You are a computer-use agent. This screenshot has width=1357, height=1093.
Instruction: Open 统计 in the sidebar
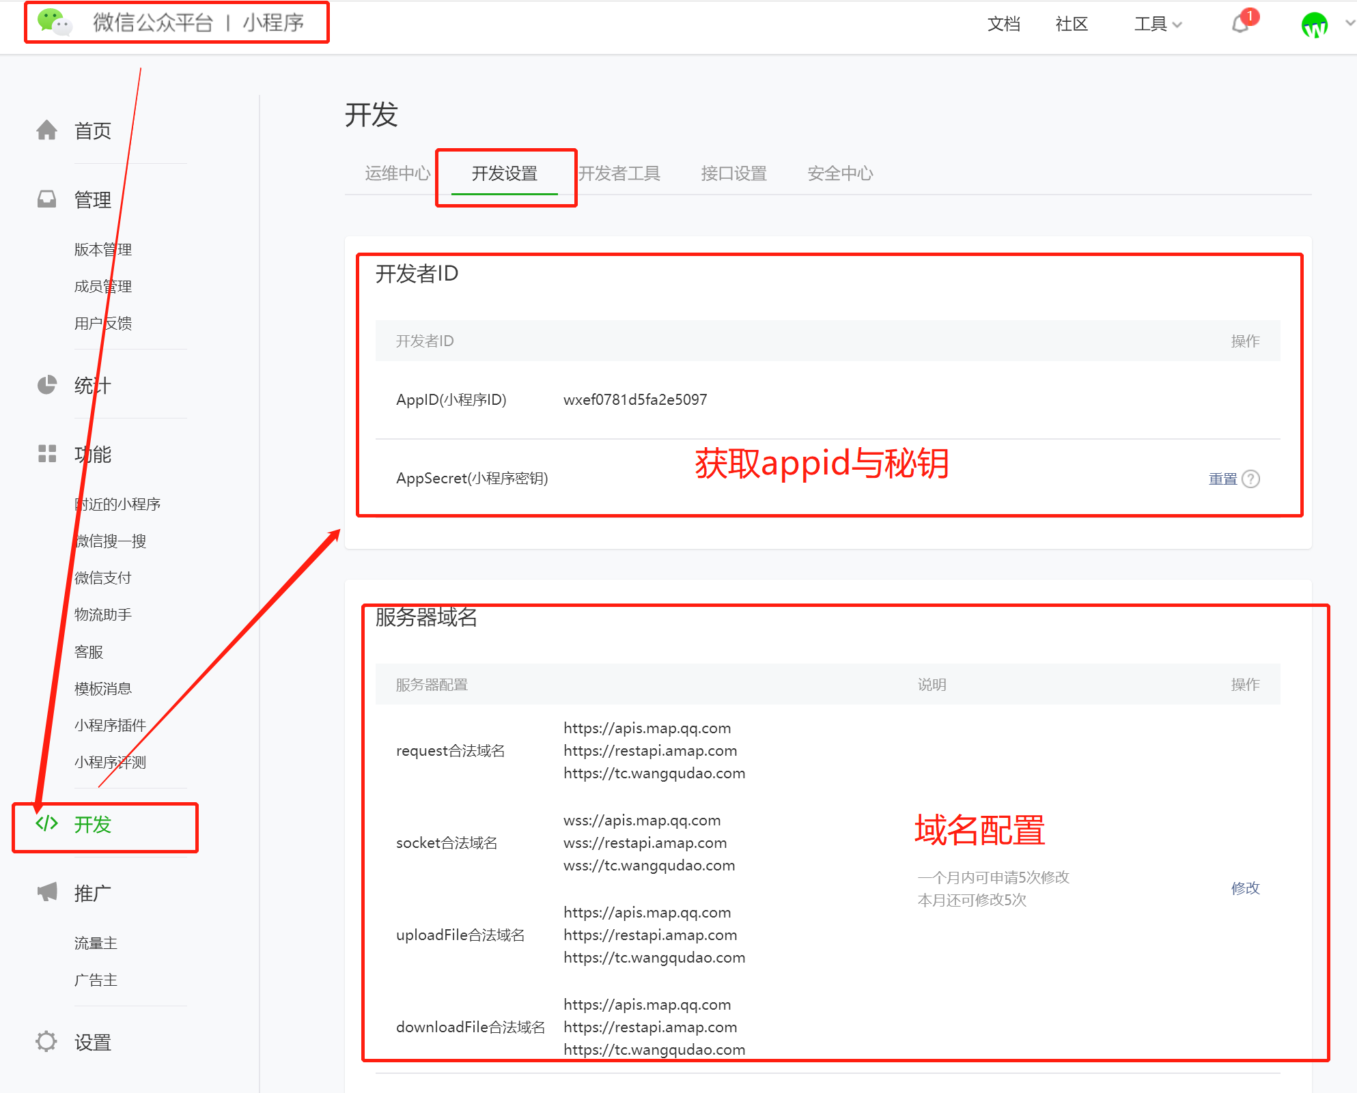(x=93, y=386)
